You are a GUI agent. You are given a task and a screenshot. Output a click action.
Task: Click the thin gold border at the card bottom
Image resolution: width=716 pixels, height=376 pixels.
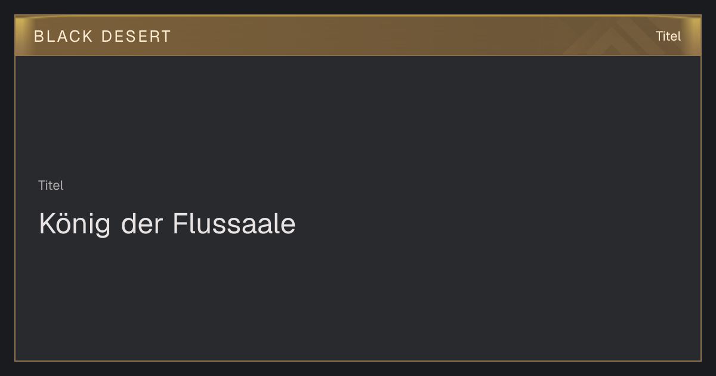358,360
